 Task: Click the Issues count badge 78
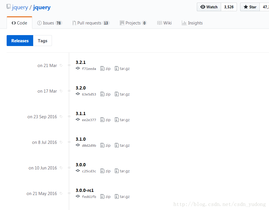[59, 23]
